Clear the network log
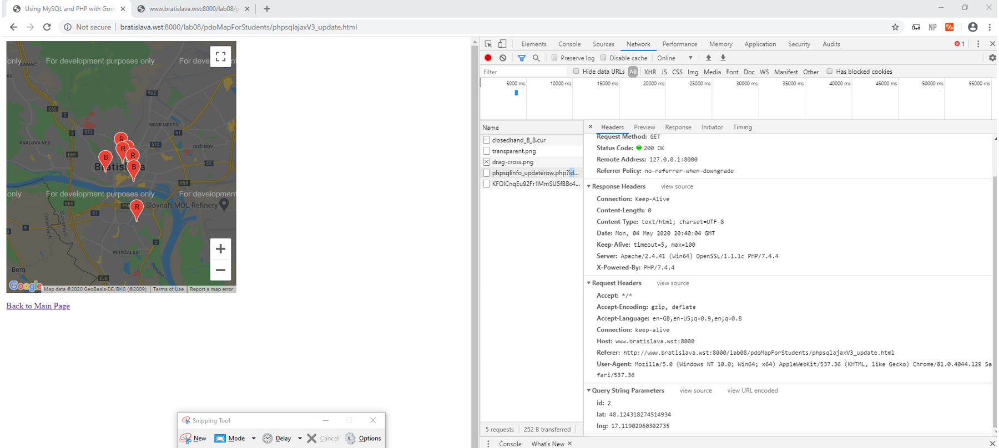 [x=503, y=58]
